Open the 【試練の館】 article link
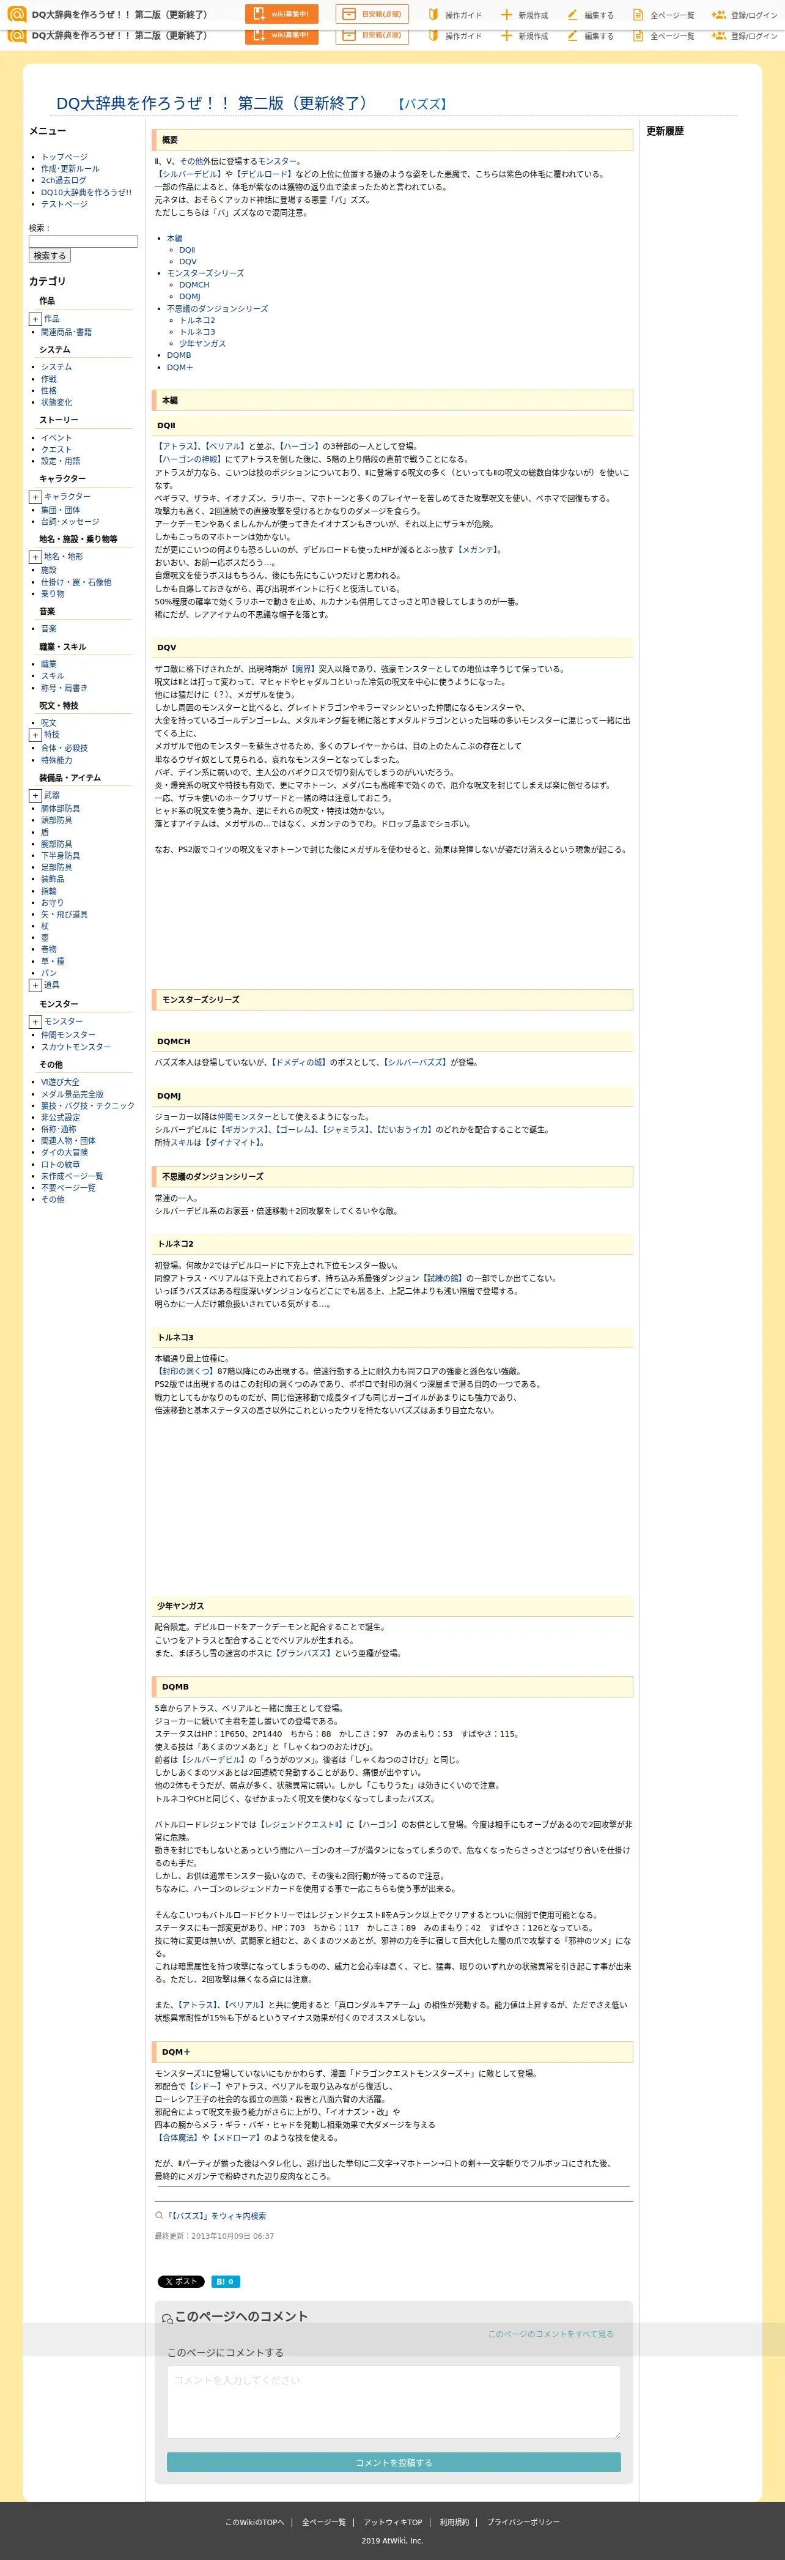Viewport: 785px width, 2560px height. 442,1279
